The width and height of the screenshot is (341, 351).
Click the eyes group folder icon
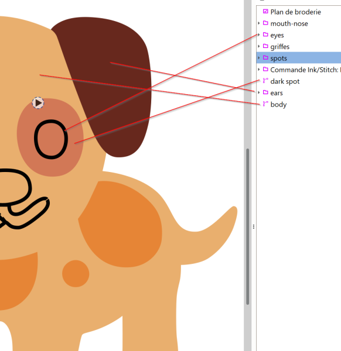pos(265,35)
